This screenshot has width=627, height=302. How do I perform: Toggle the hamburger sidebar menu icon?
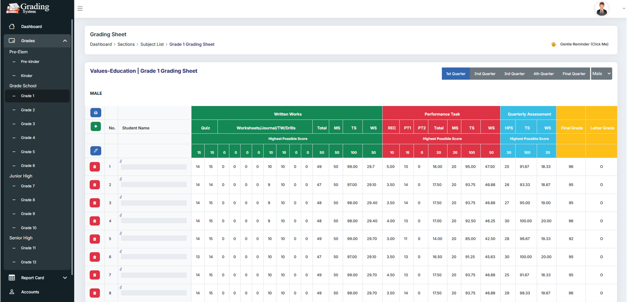pos(80,9)
